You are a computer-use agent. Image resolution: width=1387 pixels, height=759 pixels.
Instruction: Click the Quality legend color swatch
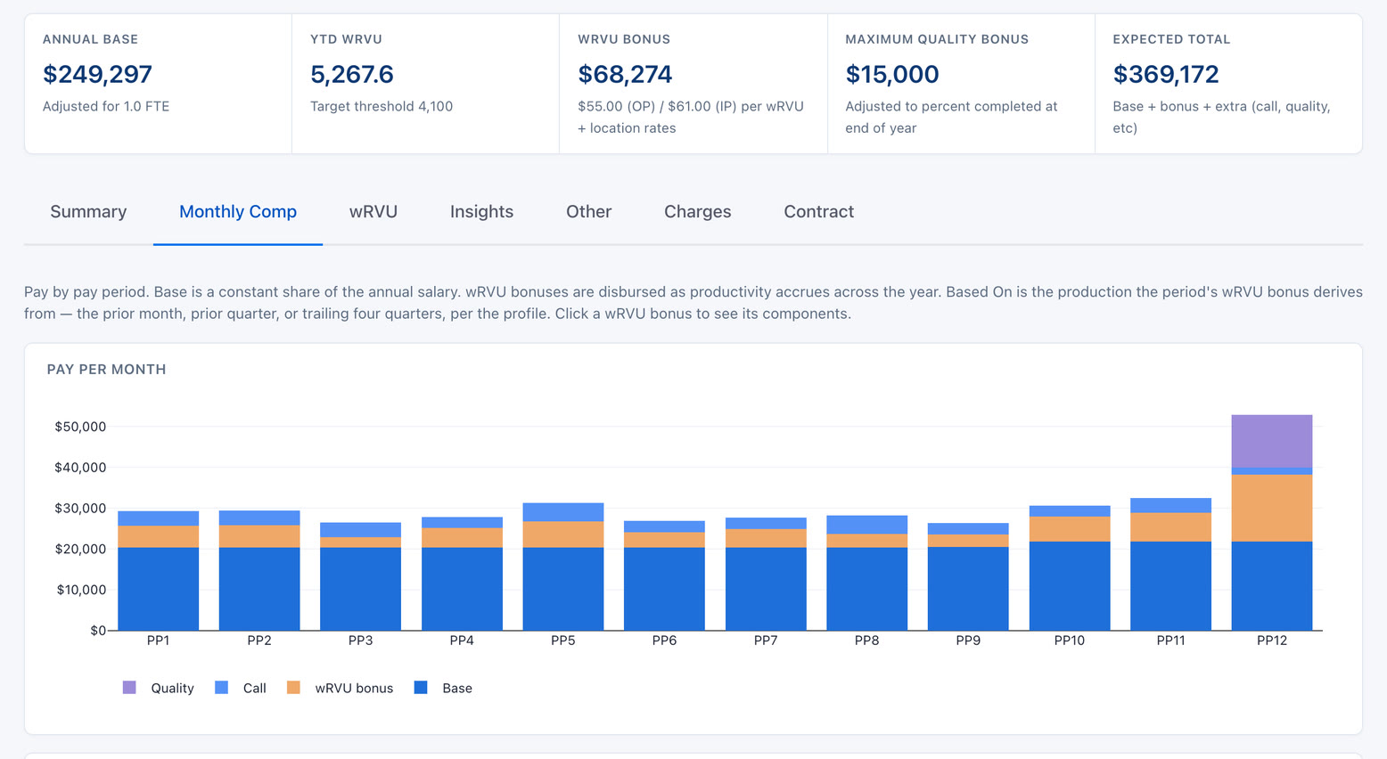tap(129, 688)
